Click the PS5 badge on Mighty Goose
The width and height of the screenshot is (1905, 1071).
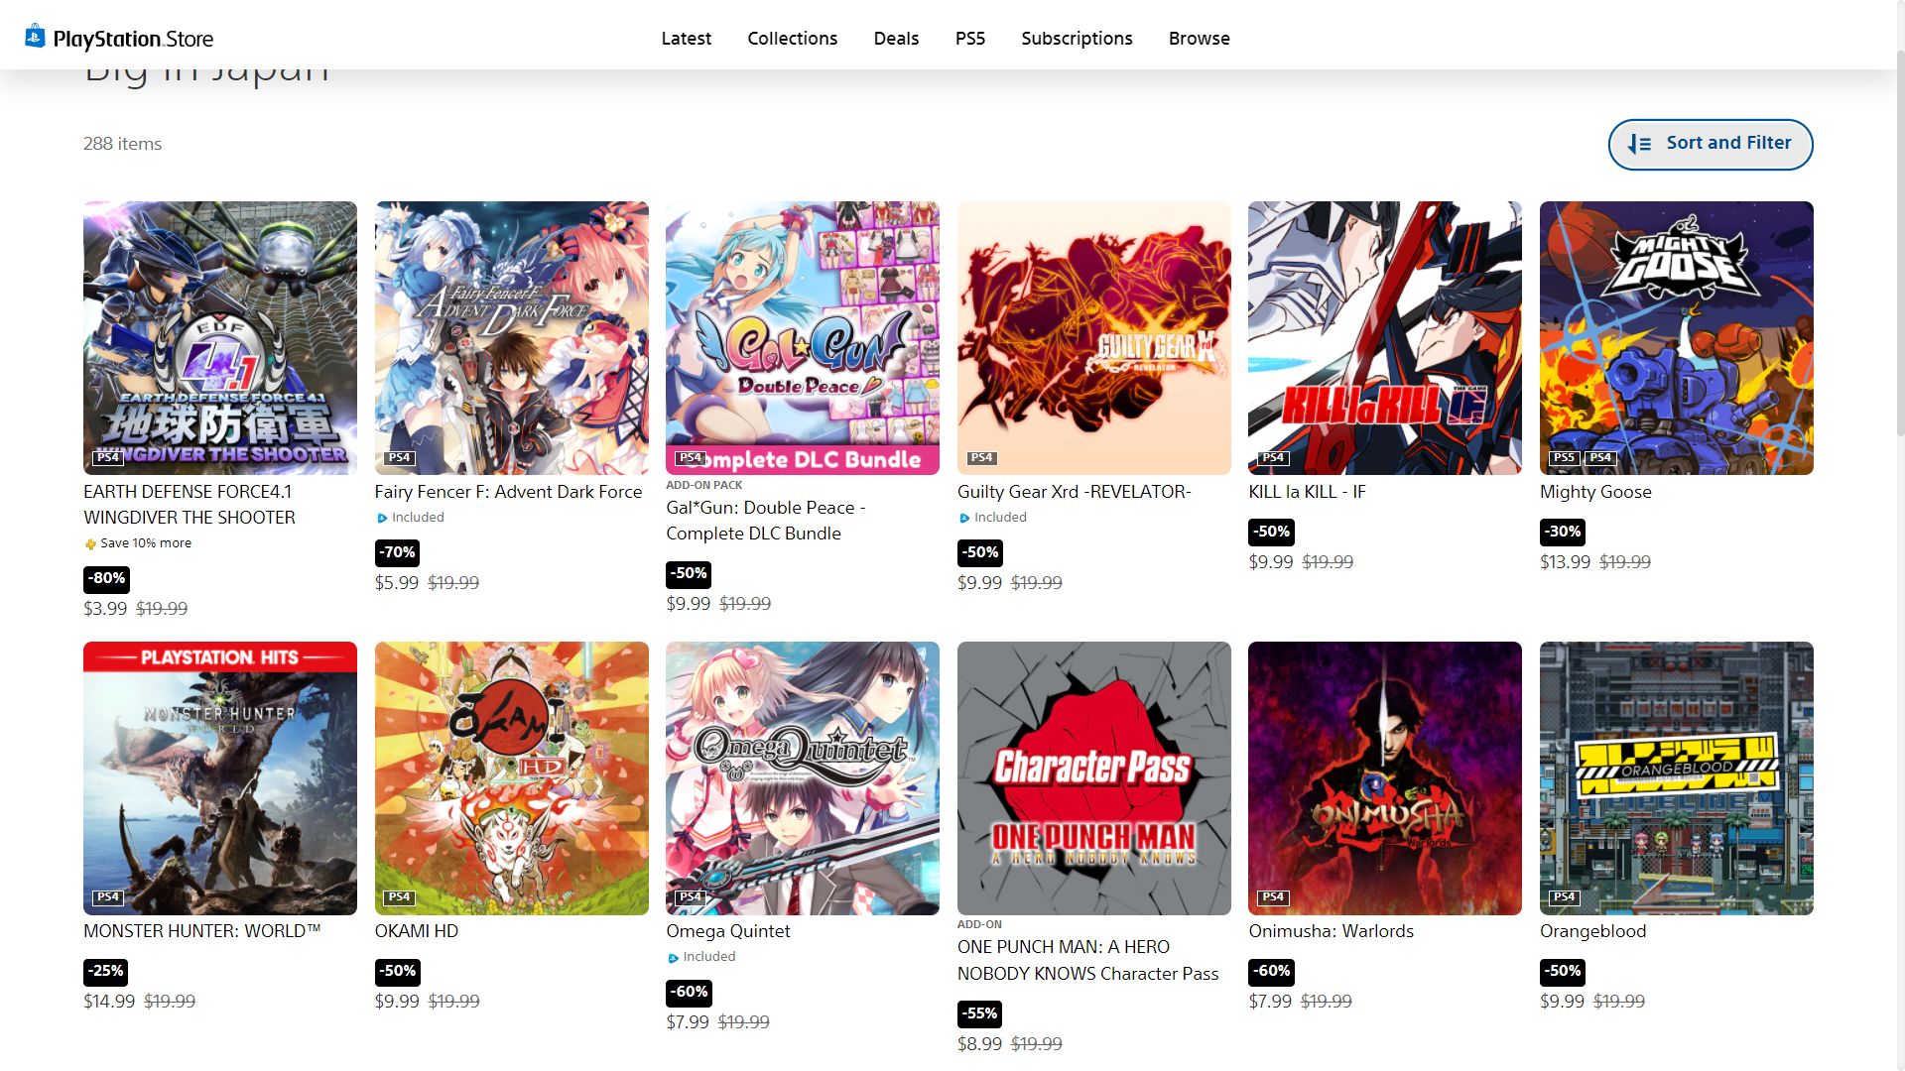(x=1564, y=457)
